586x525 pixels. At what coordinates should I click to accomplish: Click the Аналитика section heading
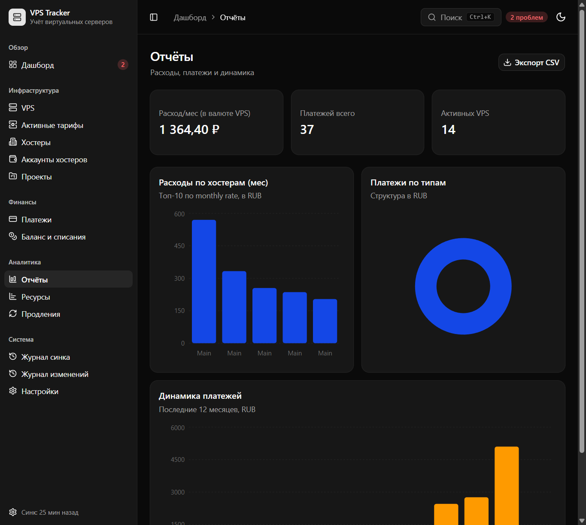tap(24, 262)
